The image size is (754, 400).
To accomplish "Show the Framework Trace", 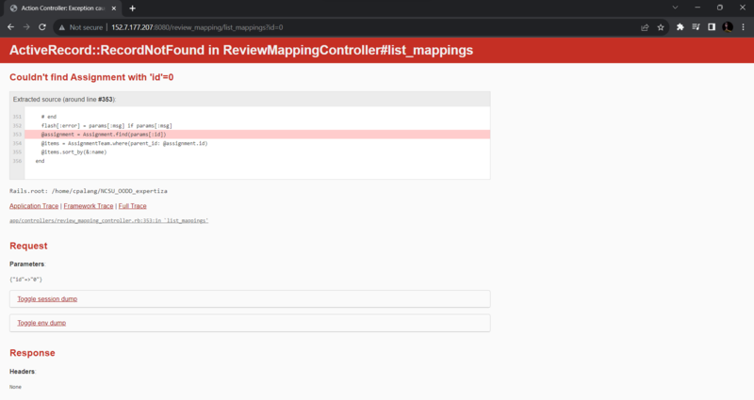I will click(x=89, y=206).
